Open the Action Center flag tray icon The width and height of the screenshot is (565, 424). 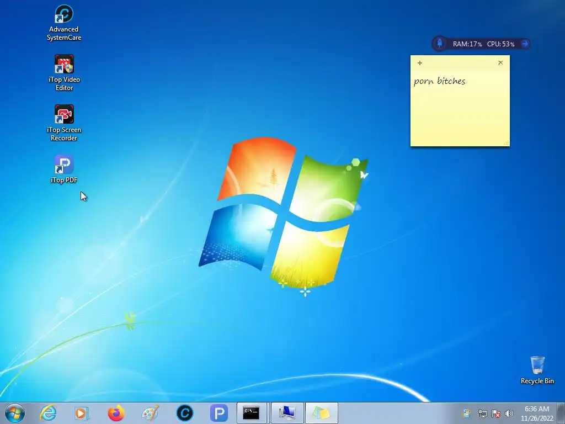pos(496,414)
